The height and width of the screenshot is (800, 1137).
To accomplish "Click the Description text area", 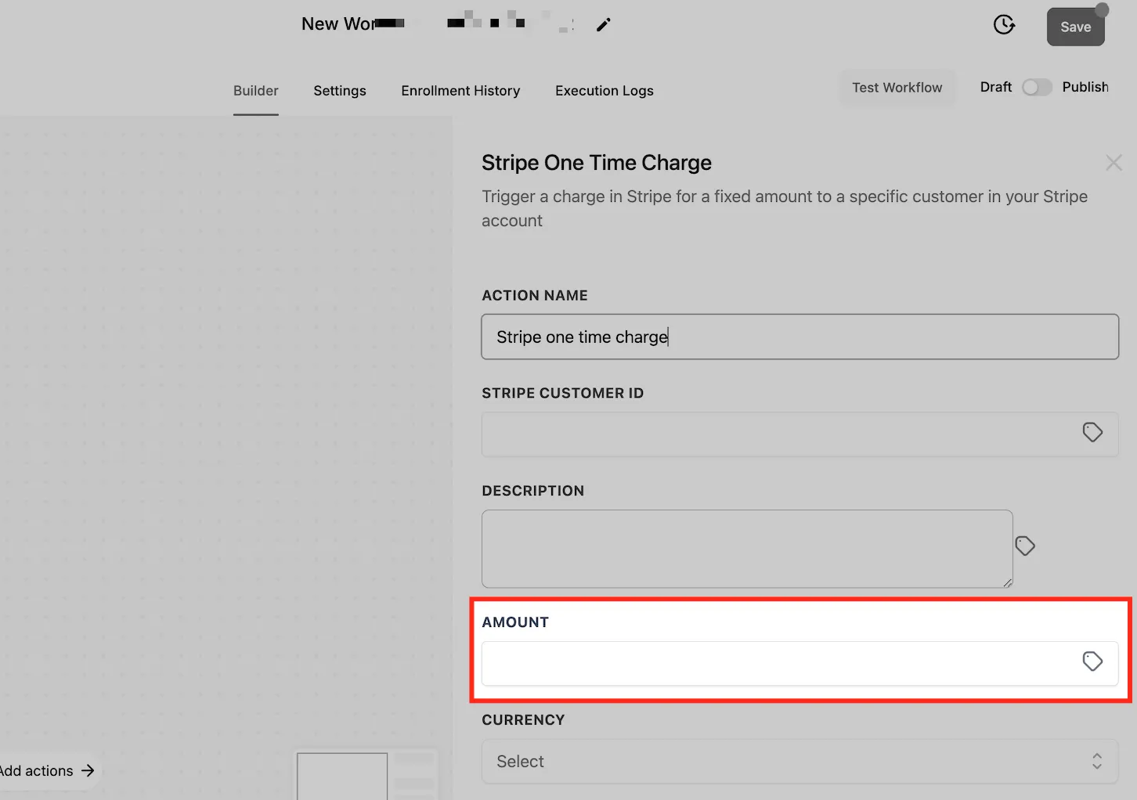I will click(747, 549).
